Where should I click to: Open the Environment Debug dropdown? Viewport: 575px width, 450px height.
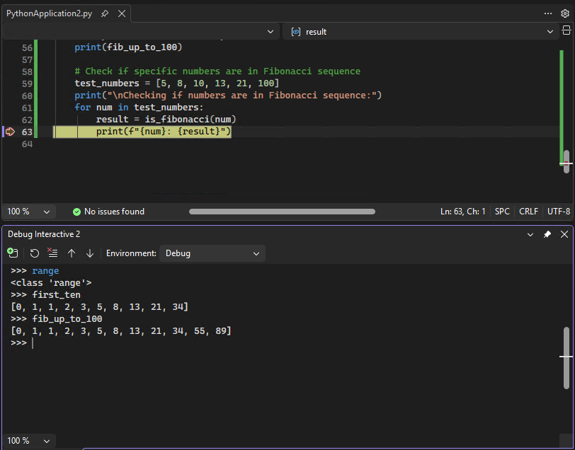click(212, 253)
